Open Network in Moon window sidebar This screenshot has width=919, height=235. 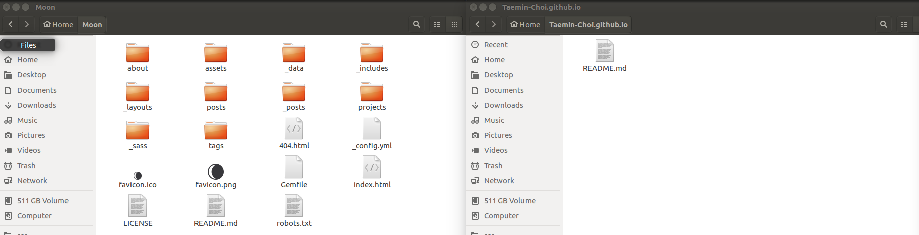coord(46,181)
